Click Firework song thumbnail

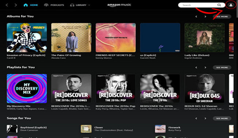(x=160, y=129)
